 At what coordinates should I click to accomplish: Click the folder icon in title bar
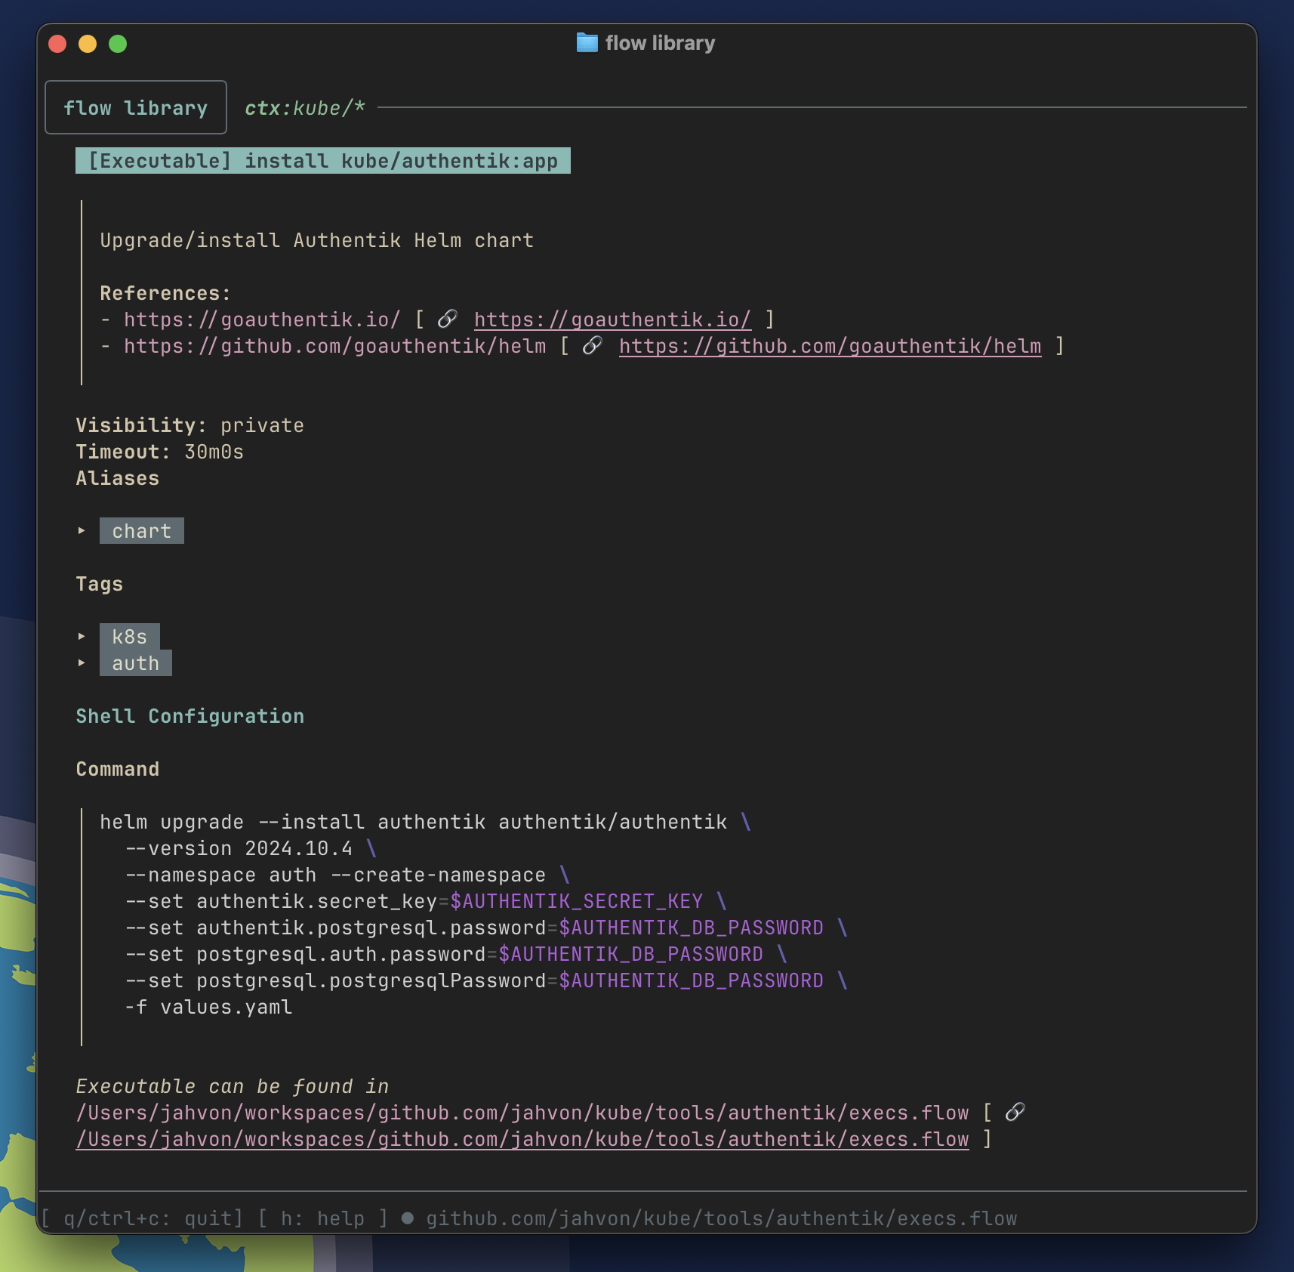pyautogui.click(x=587, y=43)
